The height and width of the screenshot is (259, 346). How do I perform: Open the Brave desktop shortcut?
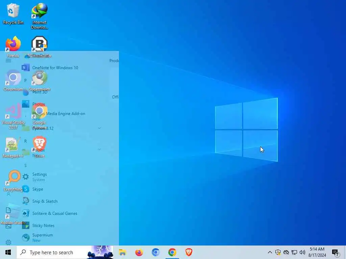pyautogui.click(x=40, y=147)
